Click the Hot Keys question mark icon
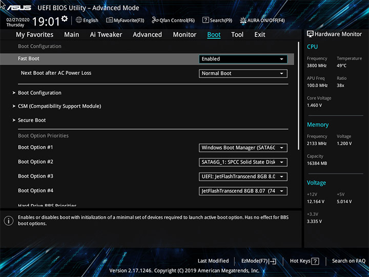This screenshot has height=277, width=369. (x=315, y=261)
